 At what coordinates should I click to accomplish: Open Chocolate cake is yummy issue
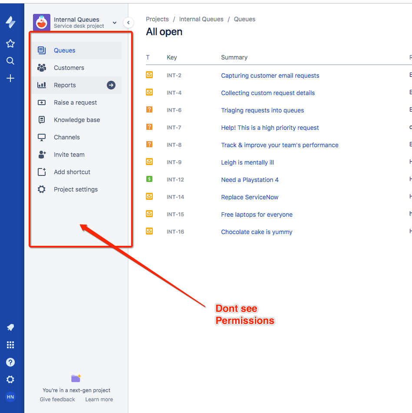(257, 232)
